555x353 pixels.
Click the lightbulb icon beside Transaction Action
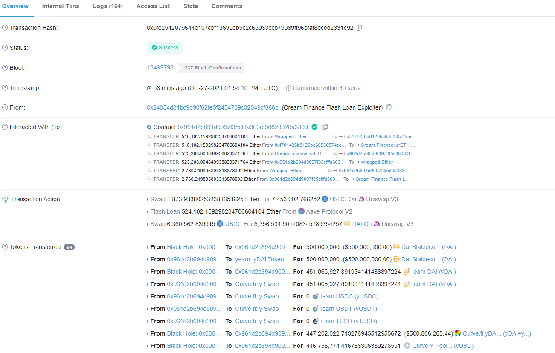(6, 199)
